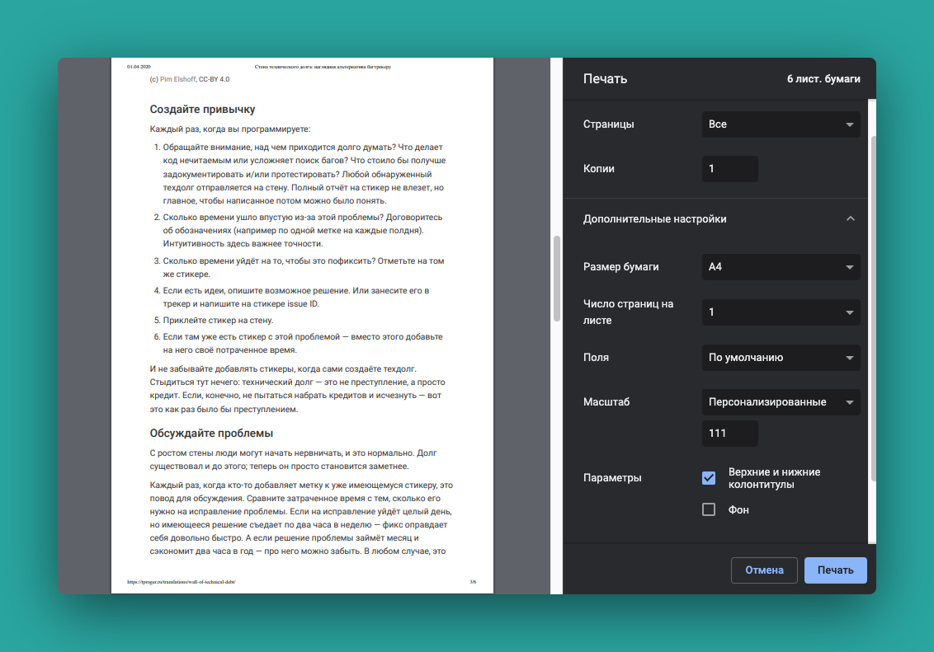This screenshot has height=652, width=934.
Task: Click the Копии input field
Action: click(729, 169)
